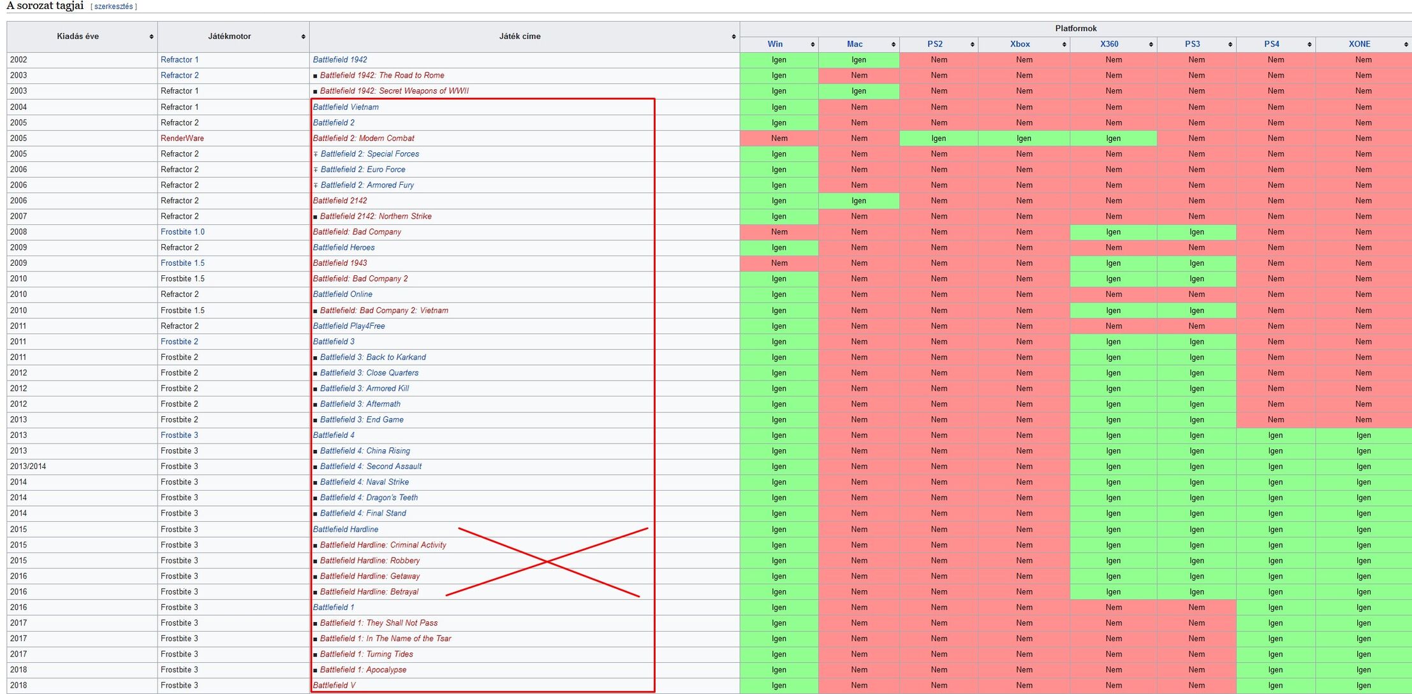
Task: Open the Battlefield 1942 article link
Action: 339,60
